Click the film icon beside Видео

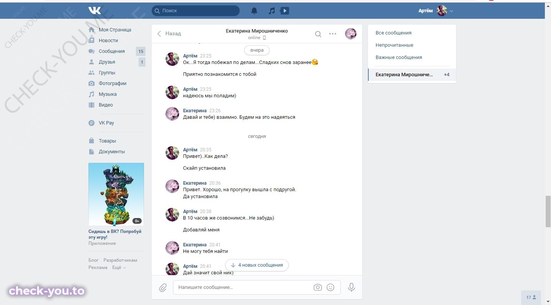[92, 105]
